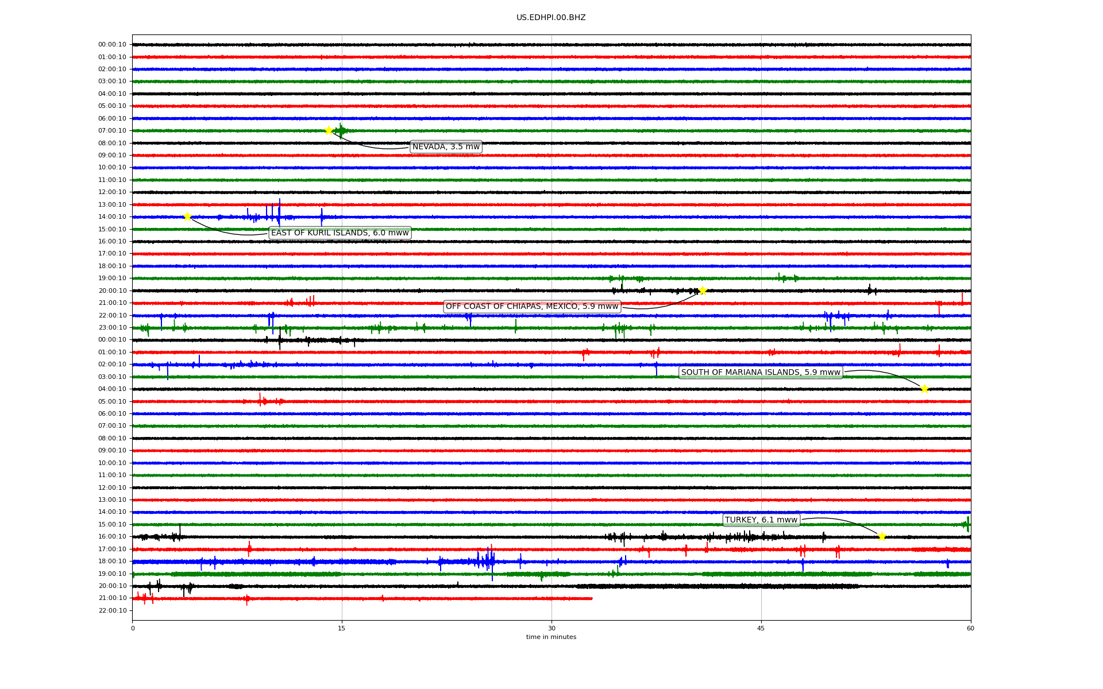The image size is (1103, 689).
Task: Click the yellow star marking the Turkey earthquake
Action: [x=882, y=536]
